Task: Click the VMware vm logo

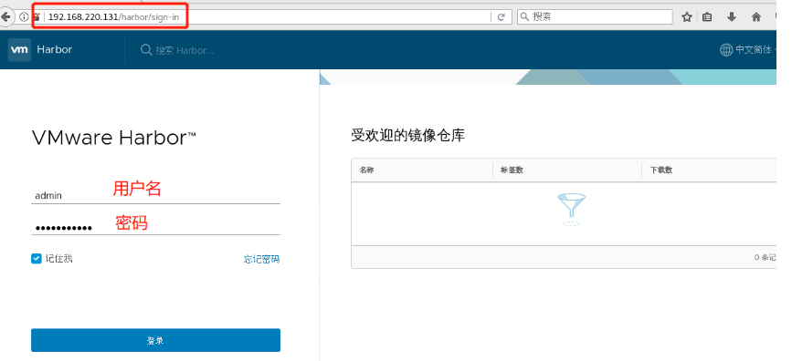Action: click(19, 49)
